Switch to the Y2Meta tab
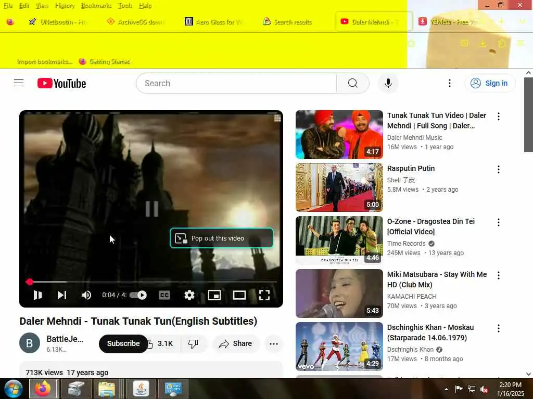The height and width of the screenshot is (399, 533). tap(448, 22)
